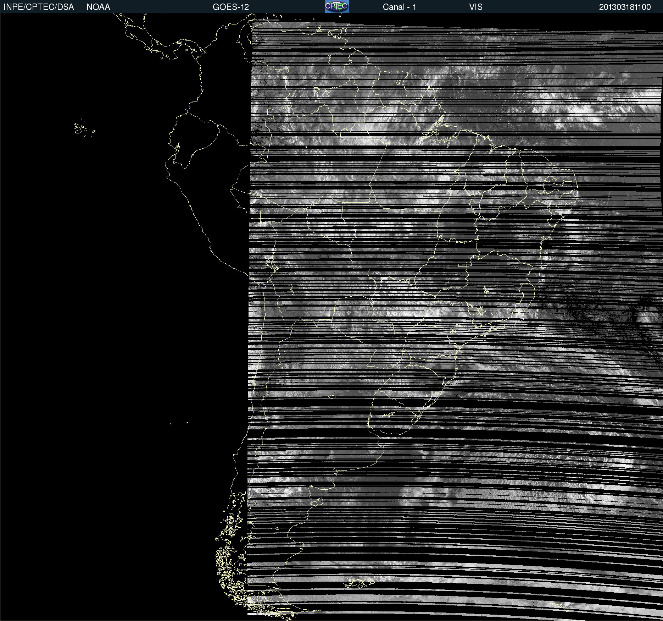This screenshot has width=663, height=621.
Task: Click the CPTEC logo in the header
Action: pyautogui.click(x=337, y=6)
